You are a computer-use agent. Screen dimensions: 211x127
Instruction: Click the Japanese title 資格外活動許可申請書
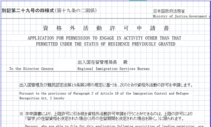click(106, 28)
